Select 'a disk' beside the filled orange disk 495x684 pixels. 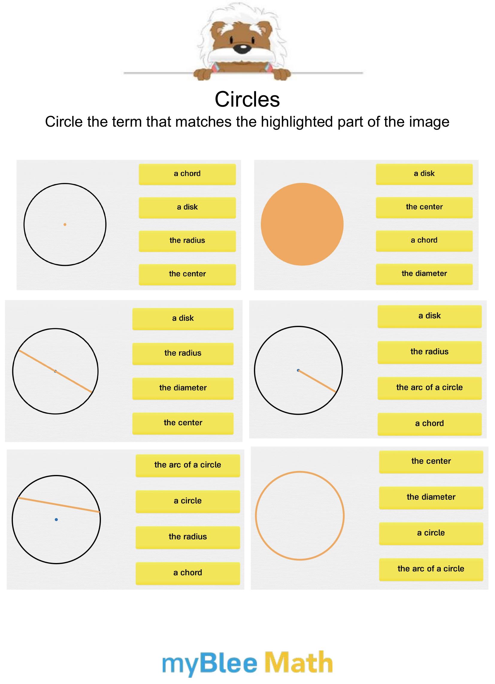(424, 174)
